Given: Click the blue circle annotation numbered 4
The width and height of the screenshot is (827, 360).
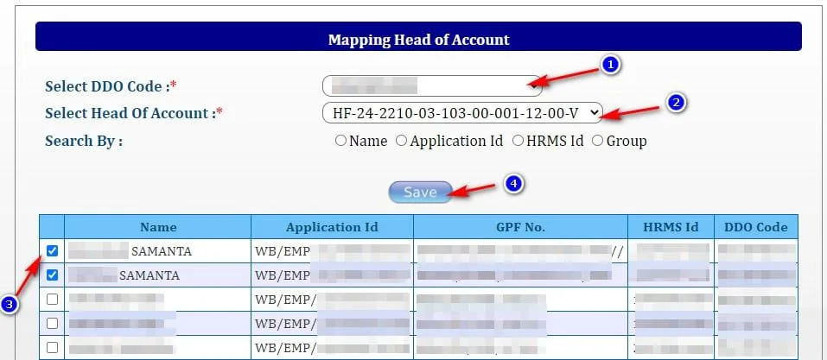Looking at the screenshot, I should pos(513,183).
